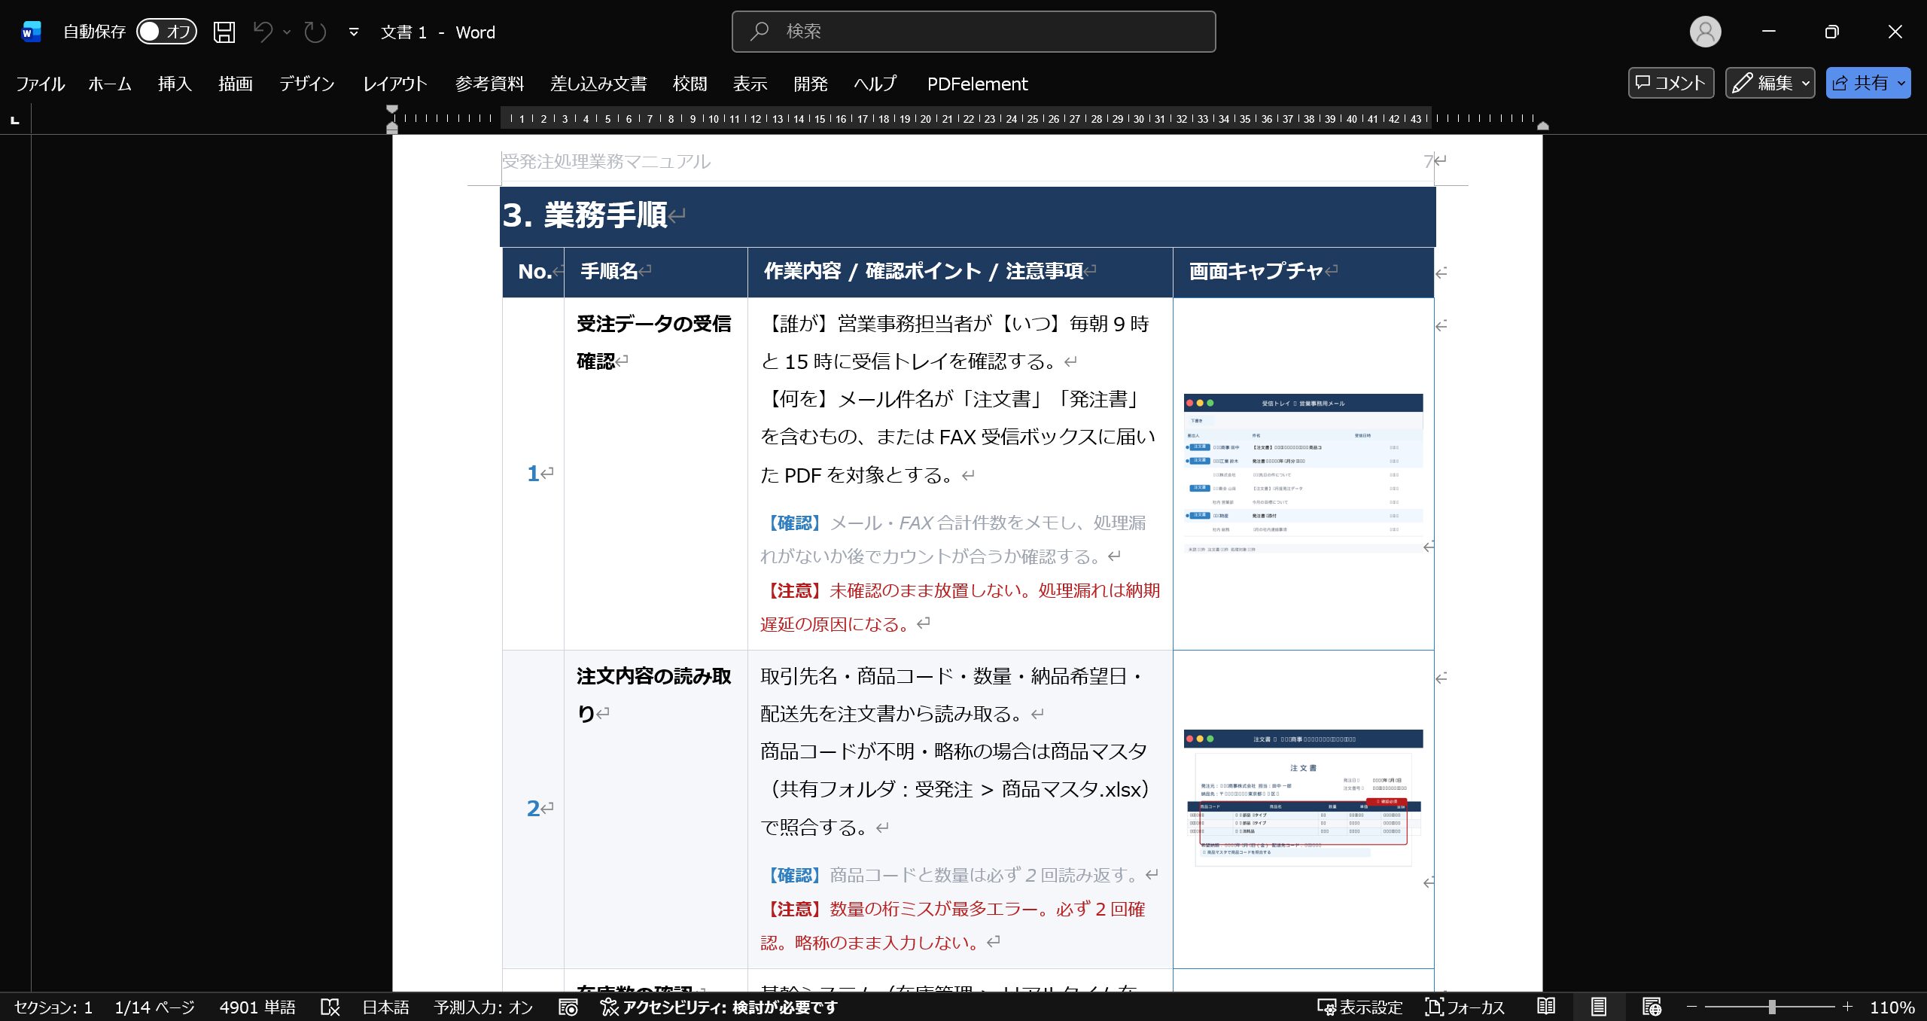Click the spelling check status icon
The width and height of the screenshot is (1927, 1021).
click(x=330, y=1007)
